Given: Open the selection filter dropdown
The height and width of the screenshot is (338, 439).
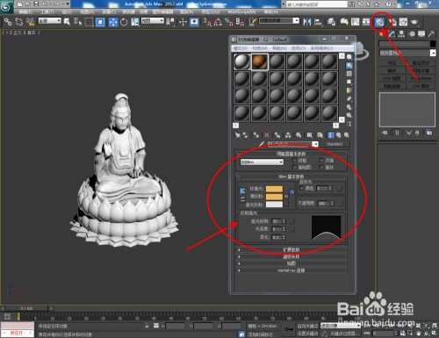Looking at the screenshot, I should tap(50, 20).
